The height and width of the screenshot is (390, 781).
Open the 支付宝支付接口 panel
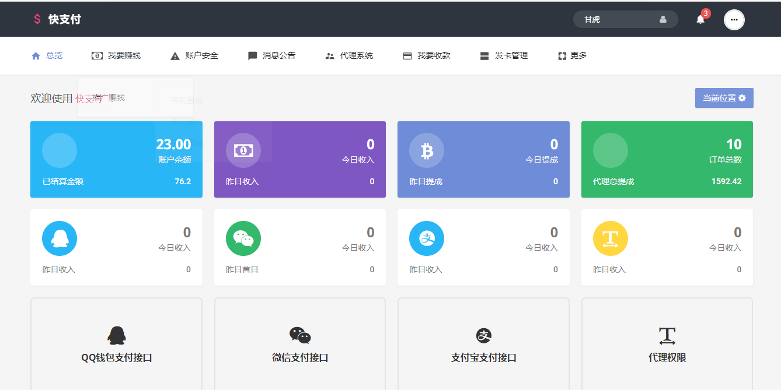point(484,344)
